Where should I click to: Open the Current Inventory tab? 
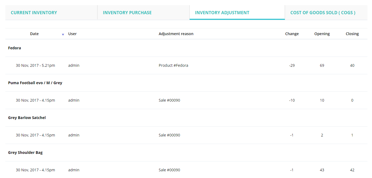click(x=34, y=13)
